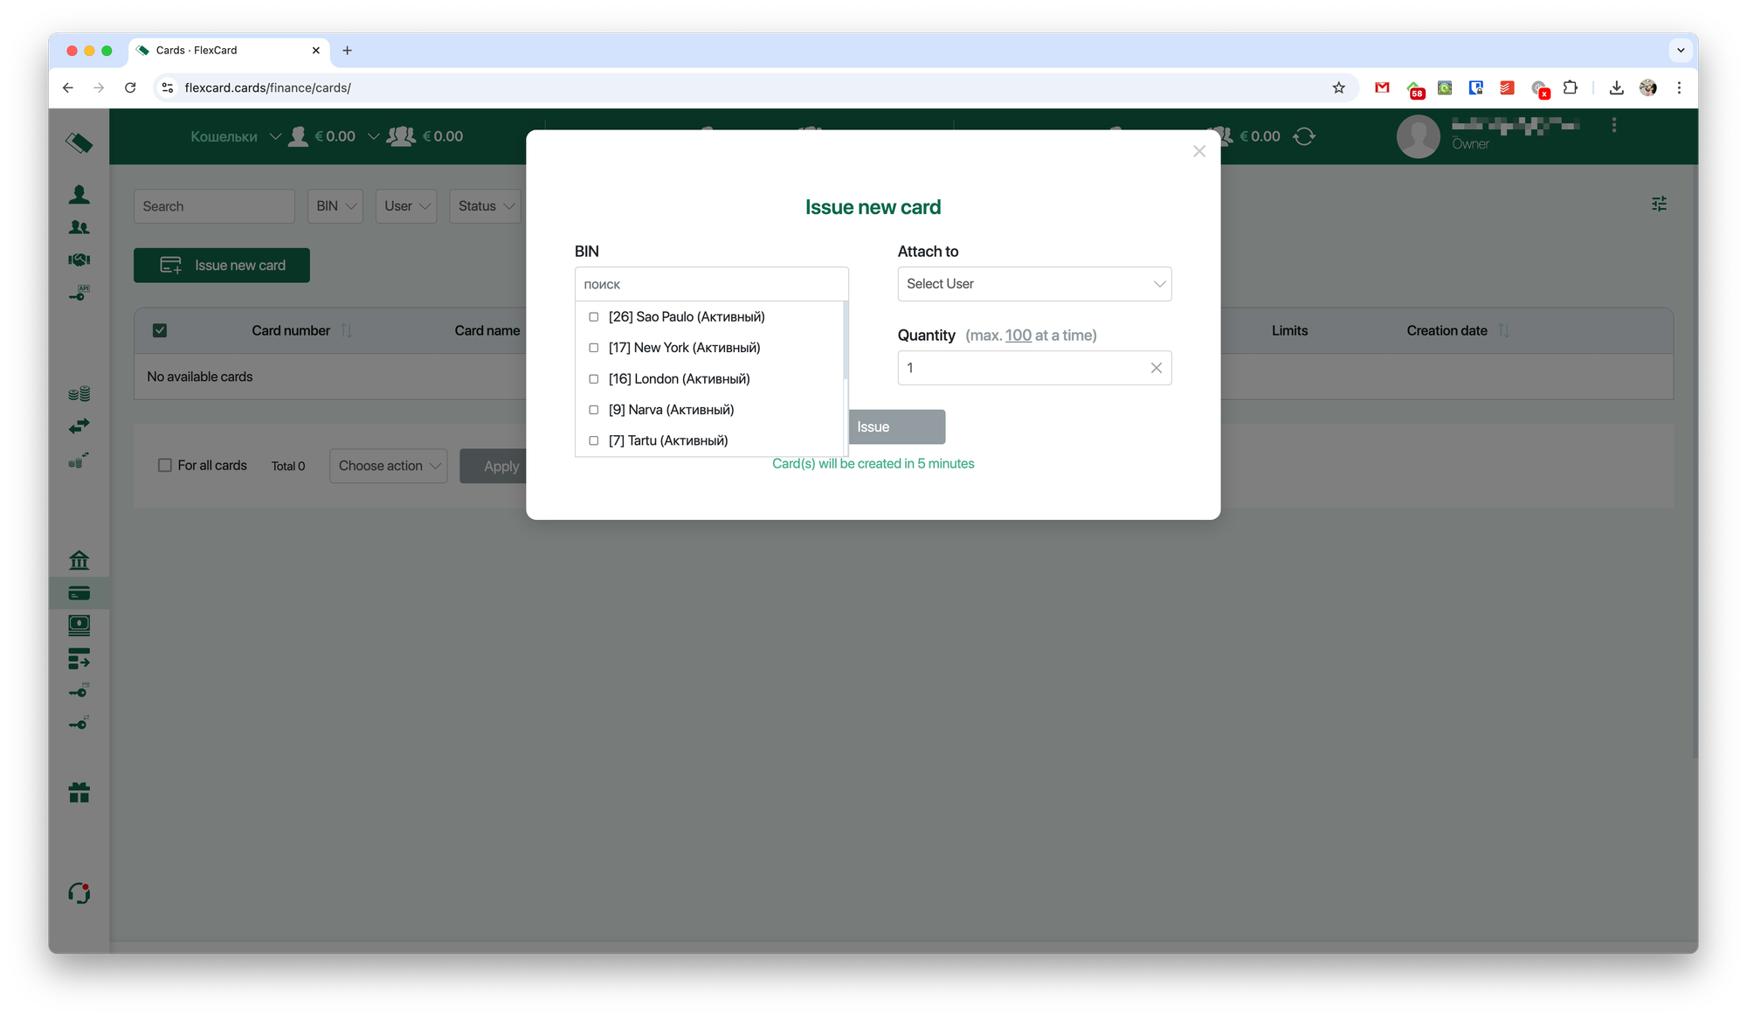Click the single user icon in sidebar
Screen dimensions: 1747x1018
[x=79, y=194]
